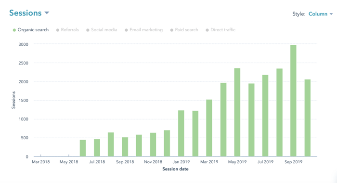Click the last bar after Sep 2019
Viewport: 337px width, 183px height.
click(x=307, y=118)
